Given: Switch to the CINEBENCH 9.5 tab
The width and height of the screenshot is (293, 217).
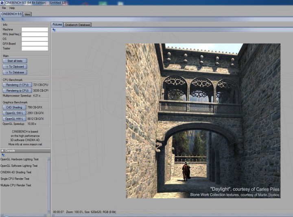Looking at the screenshot, I should (x=11, y=14).
